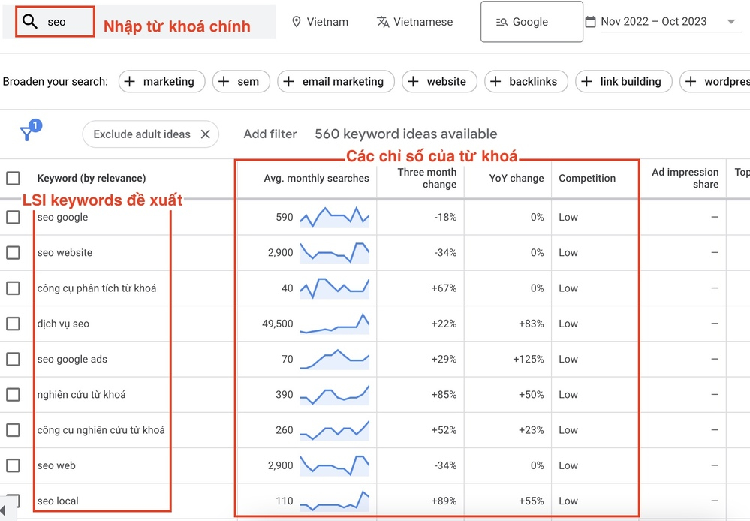Open trend sparkline for nghiên cứu từ khoá
Screen dimensions: 750x521
[x=335, y=395]
